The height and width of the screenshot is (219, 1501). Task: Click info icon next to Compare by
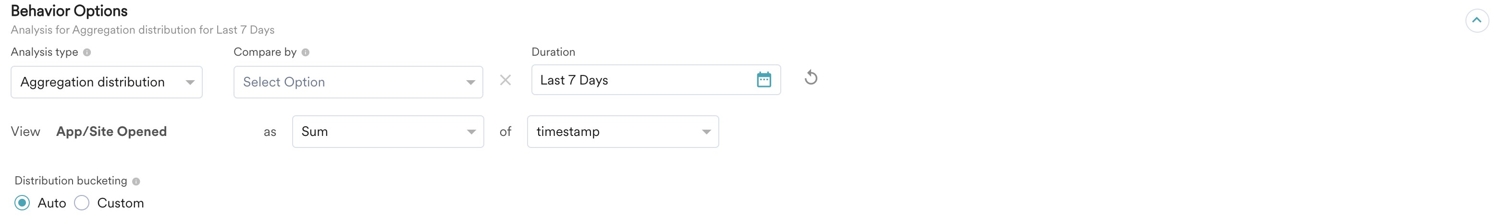pos(305,52)
